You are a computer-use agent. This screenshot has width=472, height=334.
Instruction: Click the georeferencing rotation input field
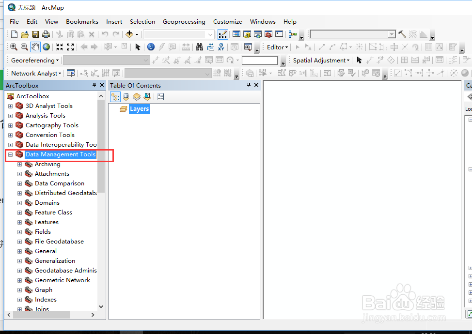pos(259,61)
